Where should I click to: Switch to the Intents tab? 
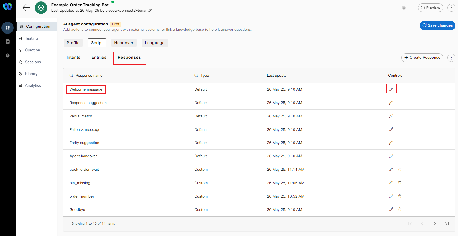[x=73, y=58]
